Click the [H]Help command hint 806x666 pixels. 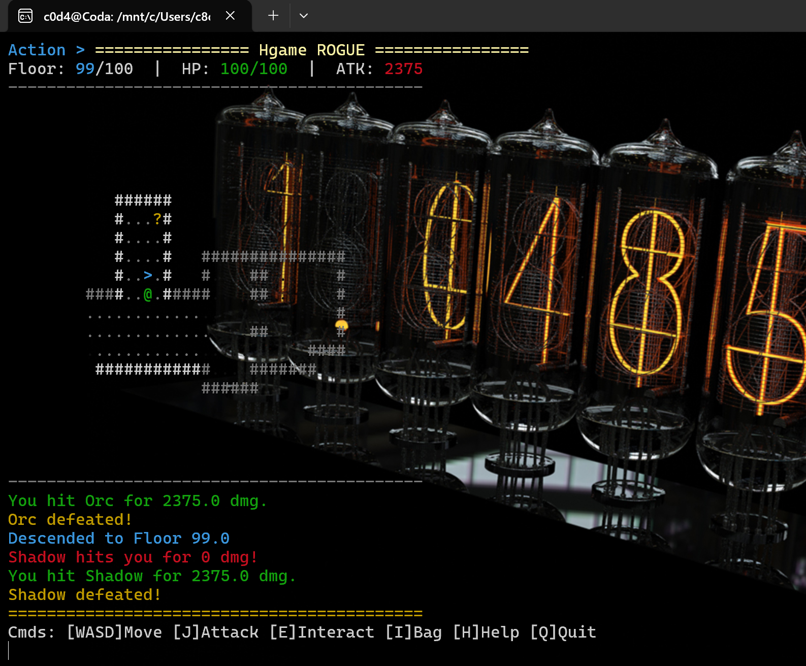[486, 632]
